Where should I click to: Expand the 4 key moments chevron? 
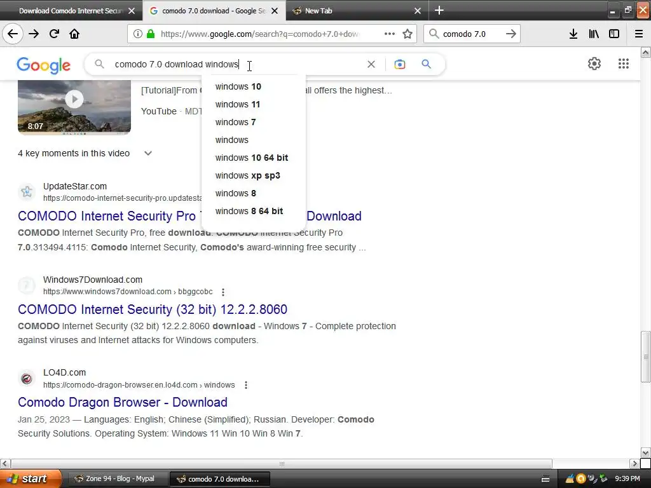[147, 153]
